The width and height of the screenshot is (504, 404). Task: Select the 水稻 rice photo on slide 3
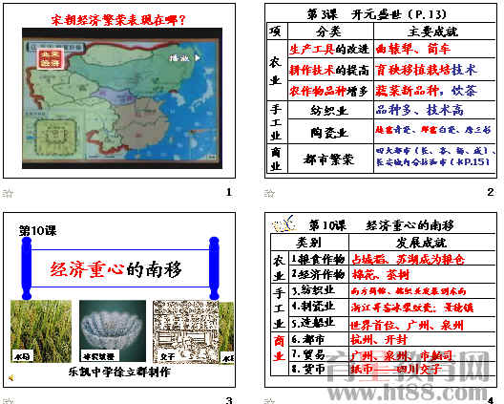pyautogui.click(x=41, y=331)
